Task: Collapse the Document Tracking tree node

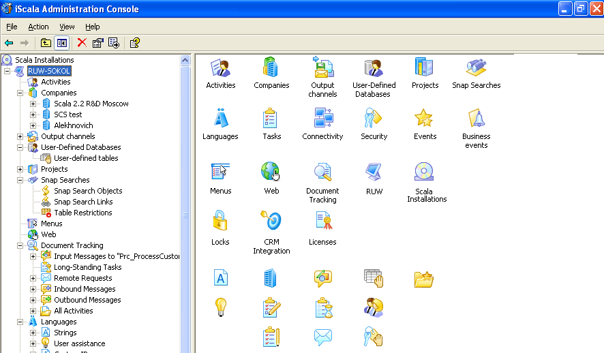Action: coord(20,245)
